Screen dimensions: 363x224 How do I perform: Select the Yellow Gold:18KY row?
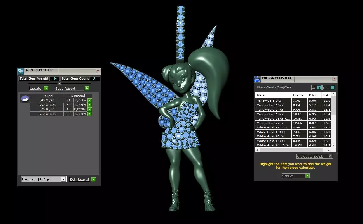(x=293, y=114)
